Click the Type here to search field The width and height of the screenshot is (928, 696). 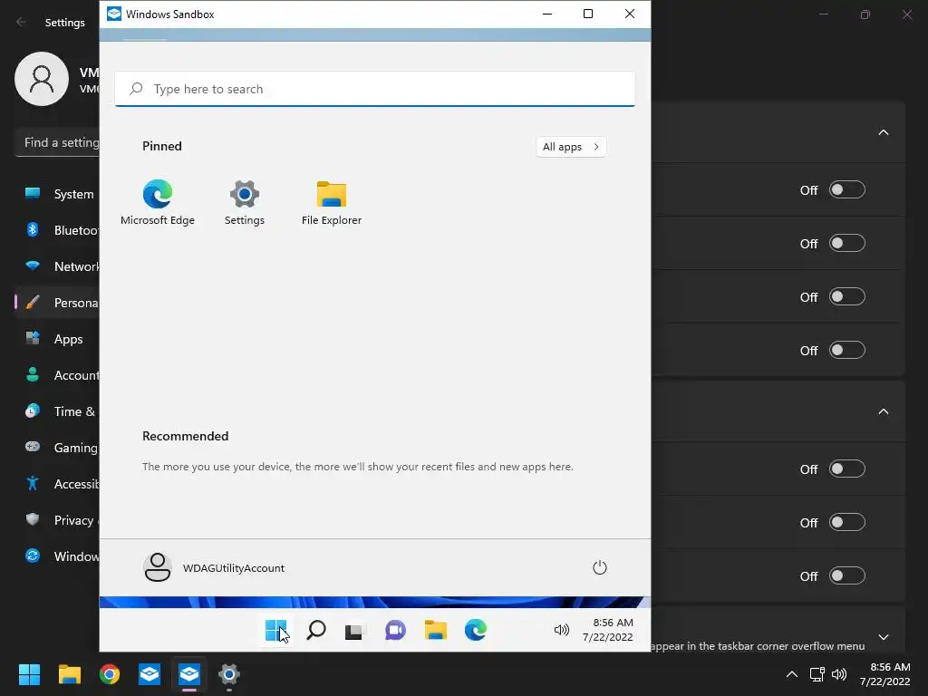tap(375, 89)
